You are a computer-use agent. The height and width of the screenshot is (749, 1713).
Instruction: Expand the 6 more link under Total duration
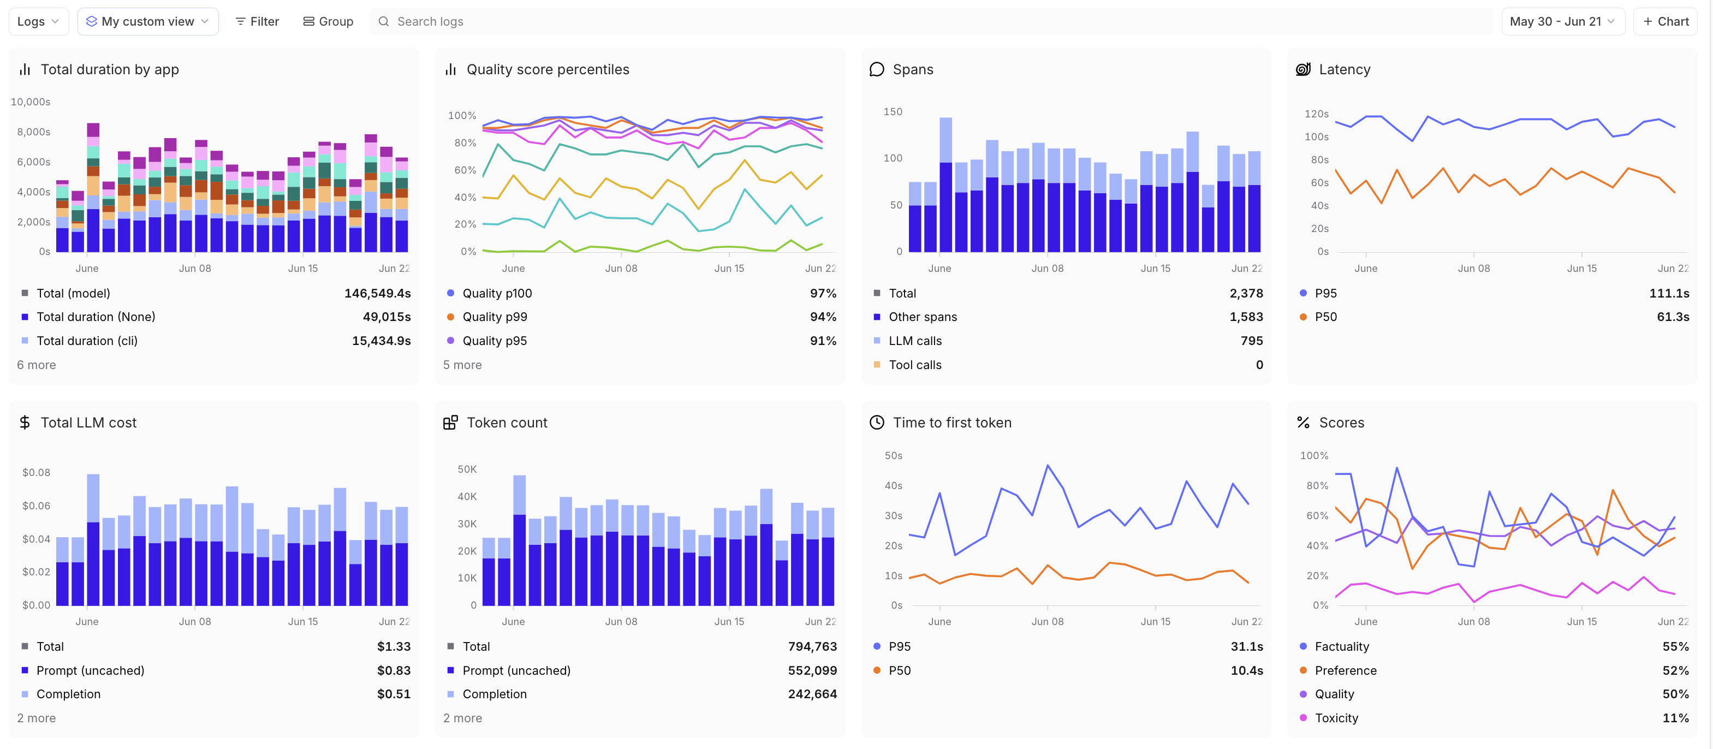pos(37,365)
